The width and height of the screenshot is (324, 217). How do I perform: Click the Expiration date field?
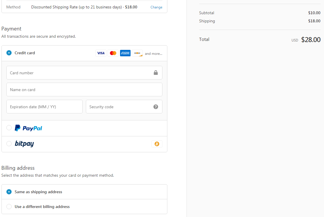point(44,107)
